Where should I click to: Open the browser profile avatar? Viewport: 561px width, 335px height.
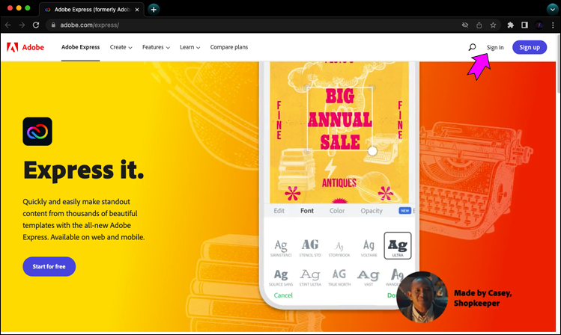(x=539, y=25)
